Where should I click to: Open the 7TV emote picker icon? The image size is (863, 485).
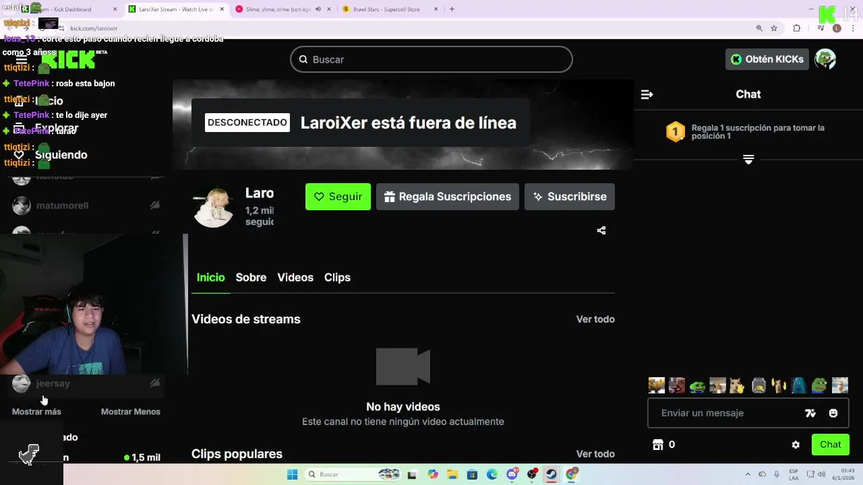coord(810,413)
